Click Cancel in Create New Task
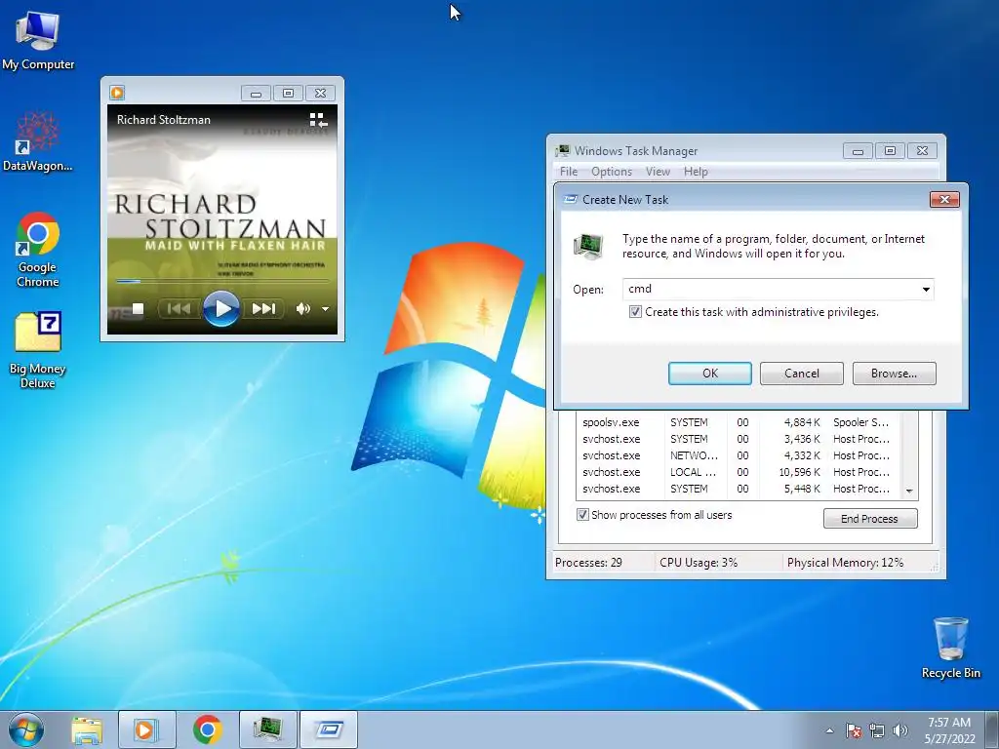Viewport: 999px width, 749px height. [802, 374]
